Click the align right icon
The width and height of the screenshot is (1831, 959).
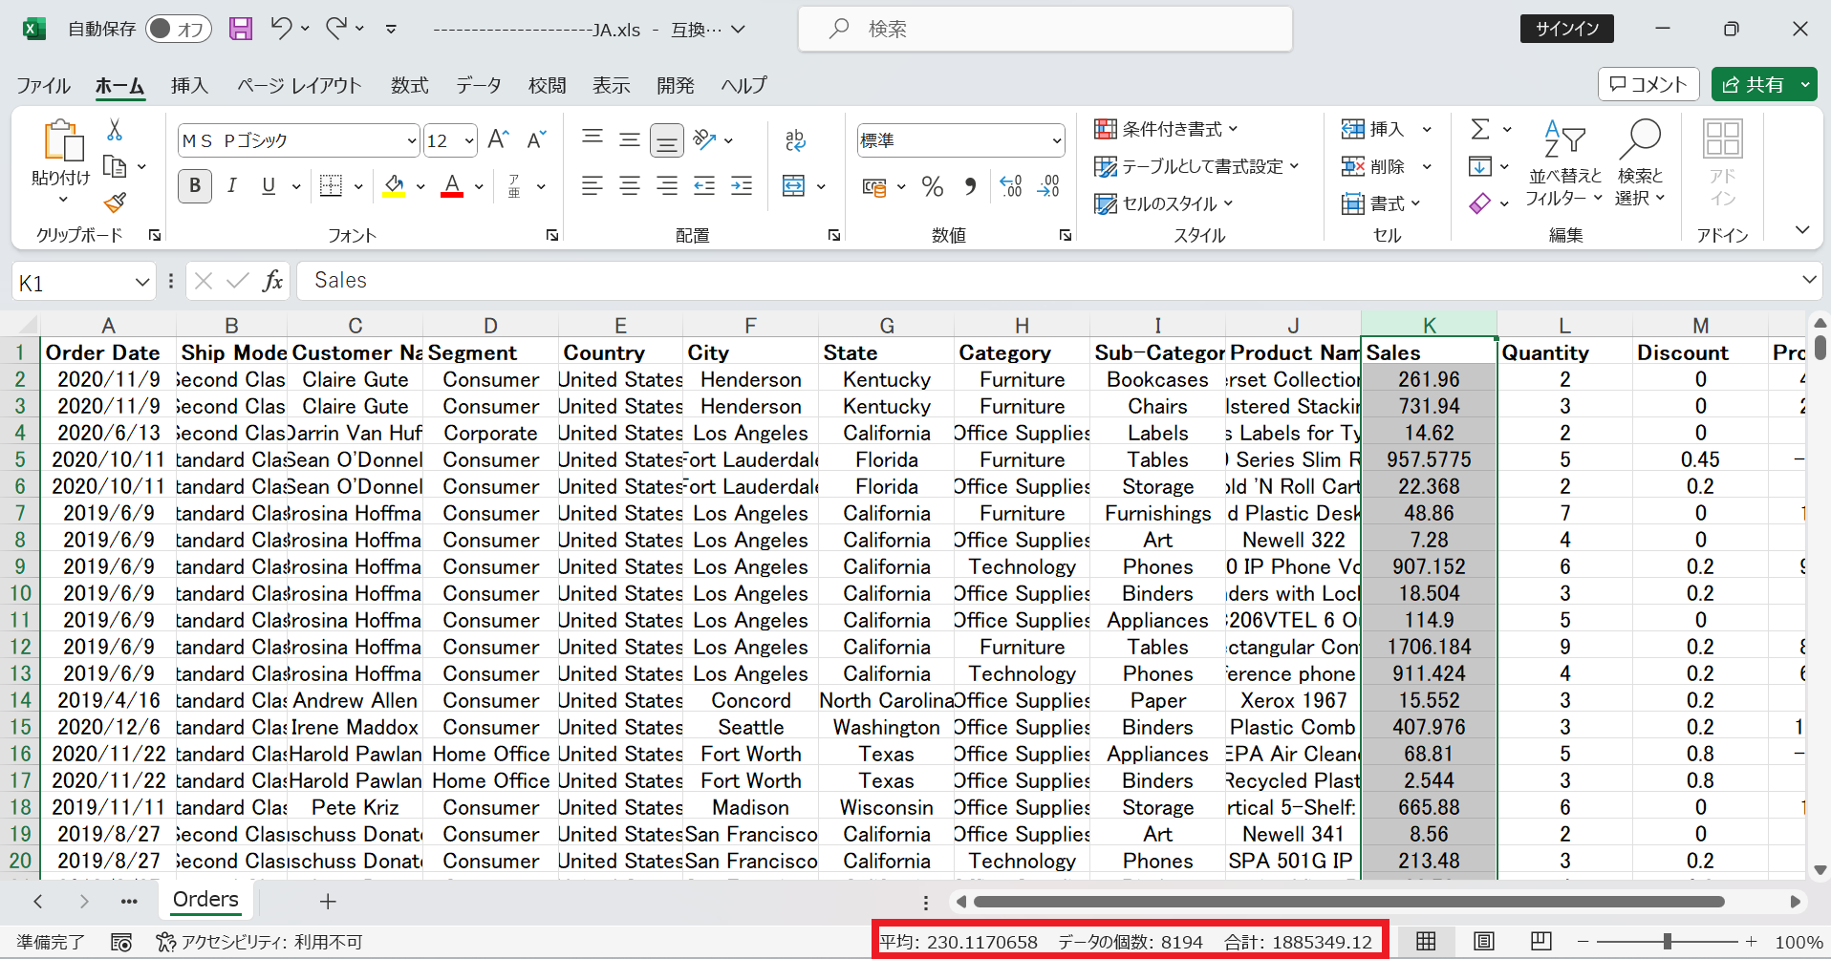667,185
